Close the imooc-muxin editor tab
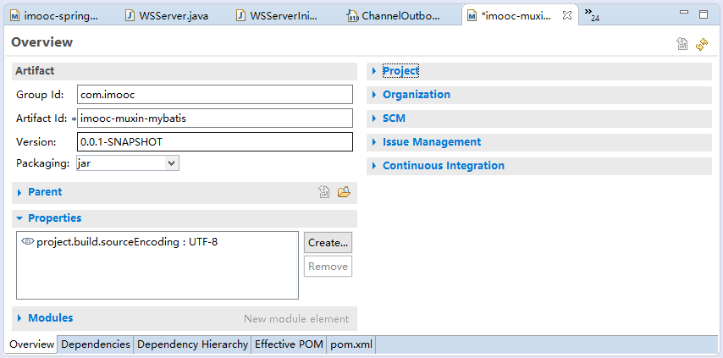The width and height of the screenshot is (723, 358). click(x=567, y=15)
